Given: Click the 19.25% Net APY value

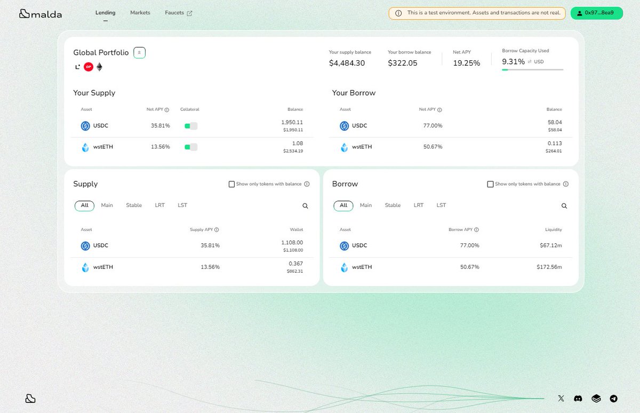Looking at the screenshot, I should (x=467, y=63).
